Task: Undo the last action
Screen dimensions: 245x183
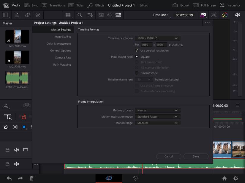Action: pos(9,178)
